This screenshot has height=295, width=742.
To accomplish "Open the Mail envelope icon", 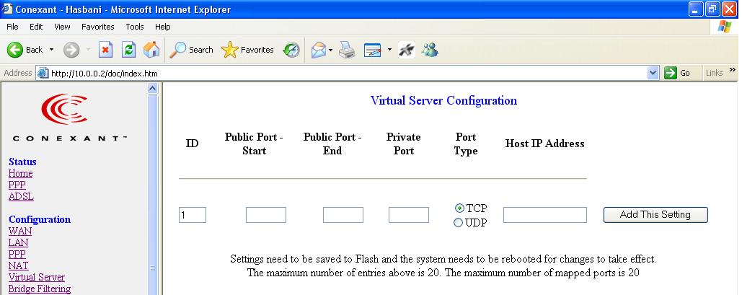I will tap(319, 50).
